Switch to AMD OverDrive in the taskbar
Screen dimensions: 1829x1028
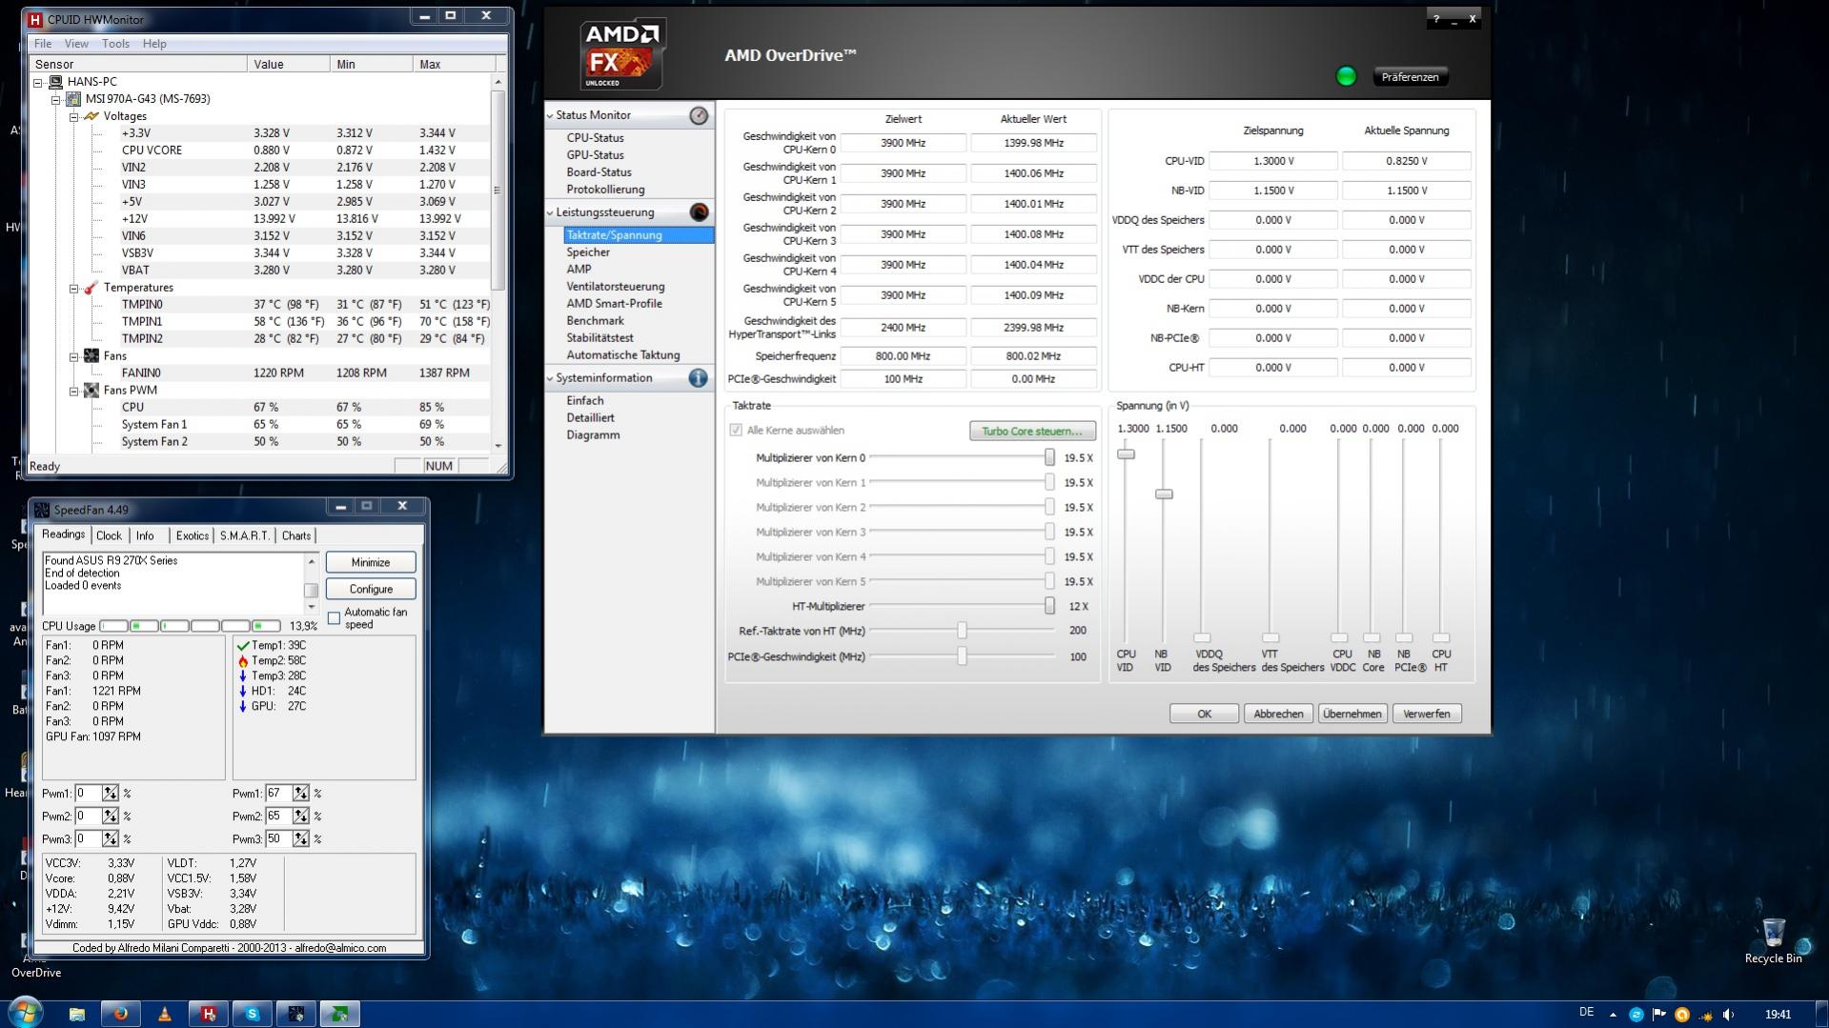pyautogui.click(x=340, y=1014)
